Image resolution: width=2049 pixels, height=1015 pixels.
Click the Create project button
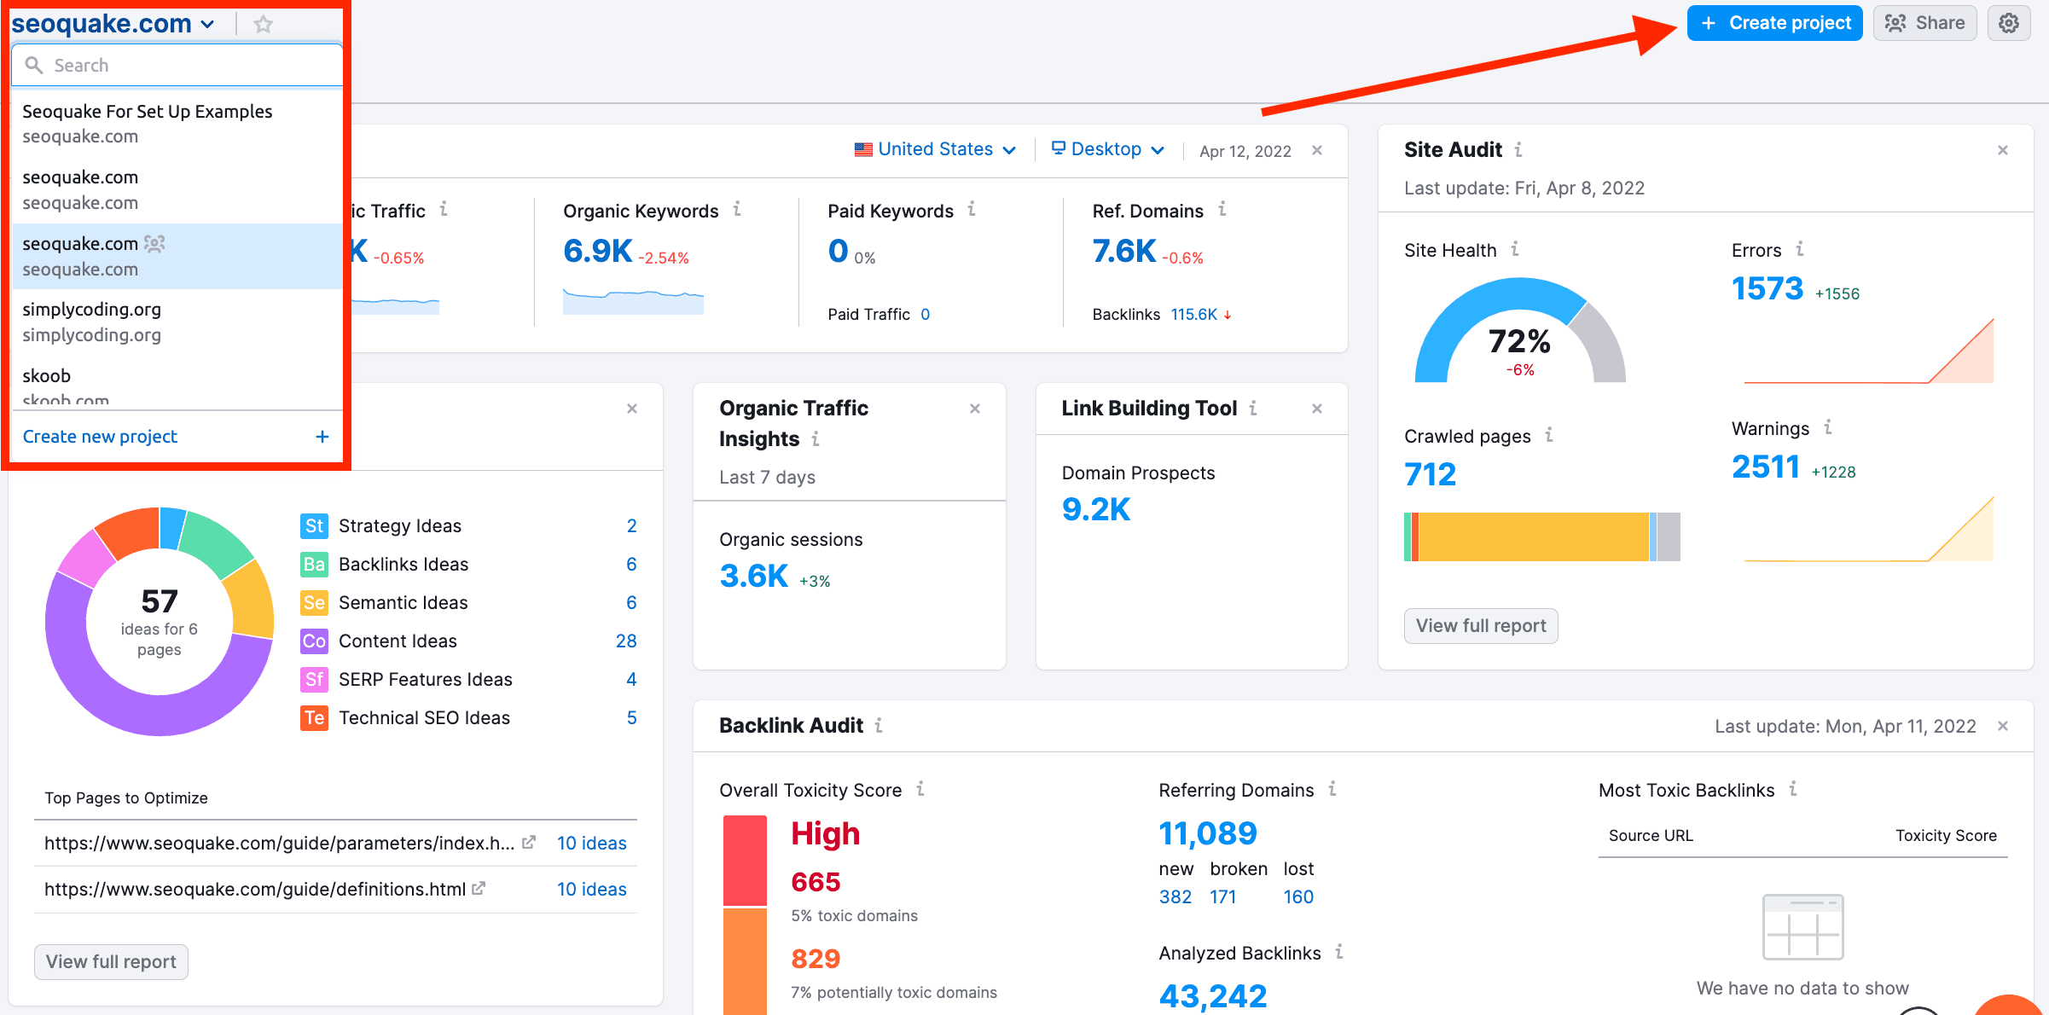(1774, 23)
